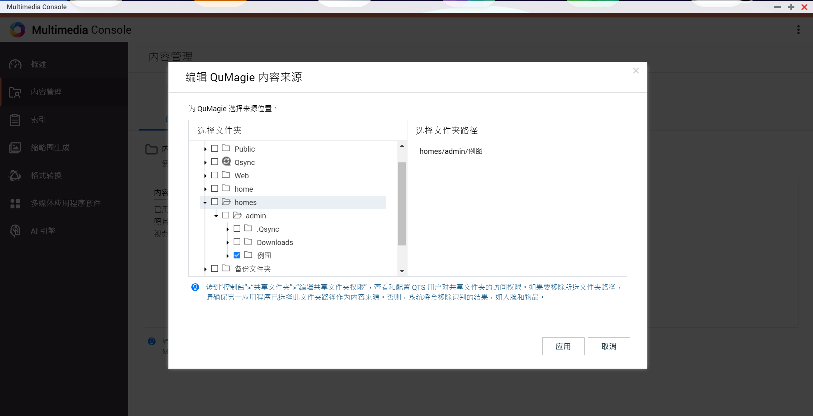Check the Web folder checkbox
The height and width of the screenshot is (416, 813).
point(215,175)
